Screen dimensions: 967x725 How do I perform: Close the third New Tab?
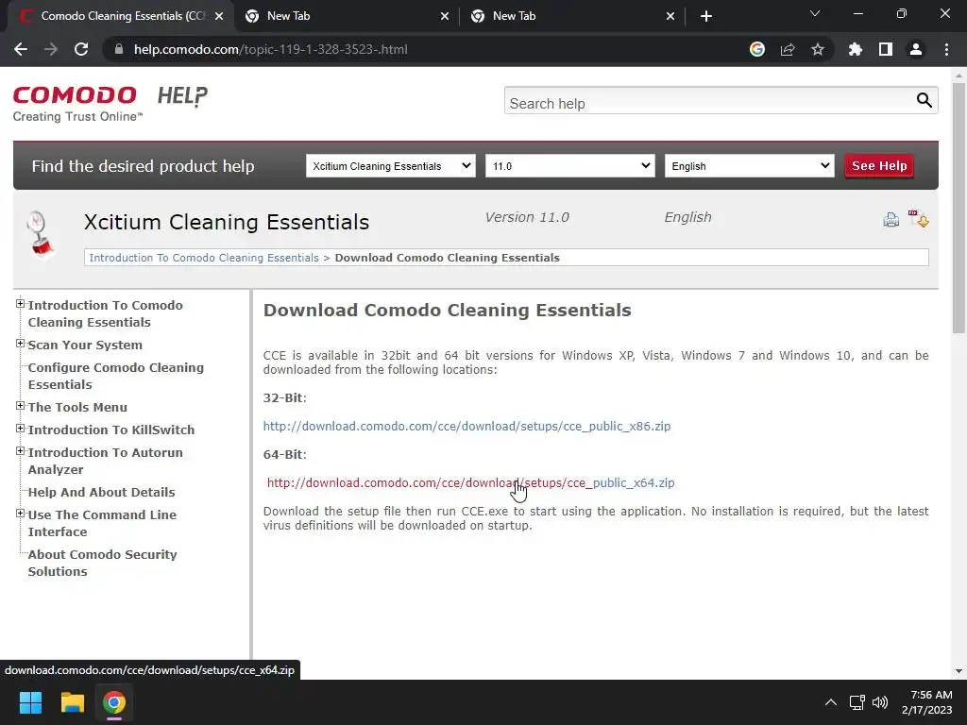(670, 16)
